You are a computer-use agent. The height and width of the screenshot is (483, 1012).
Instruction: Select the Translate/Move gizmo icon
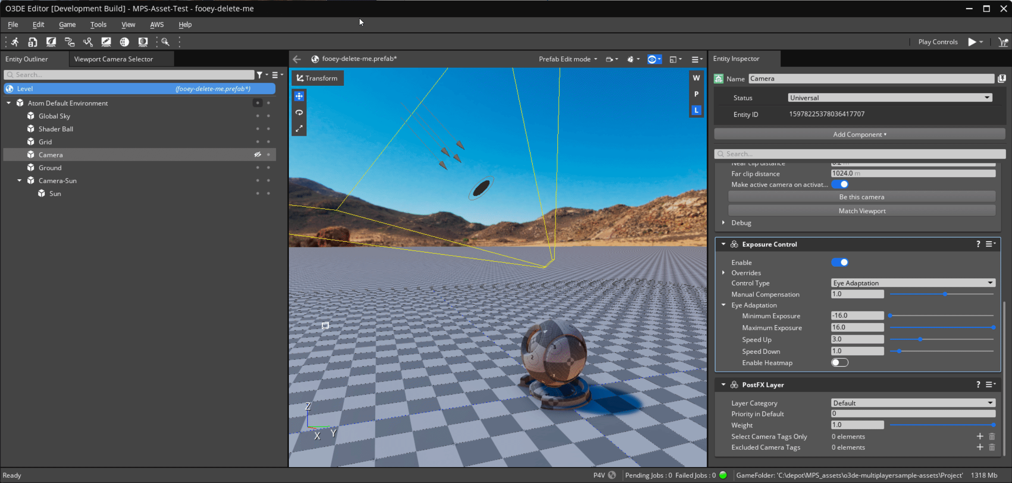(299, 96)
